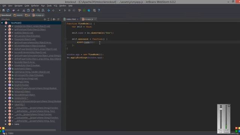Click the Undo arrow icon
Viewport: 240px width, 135px height.
[x=14, y=10]
